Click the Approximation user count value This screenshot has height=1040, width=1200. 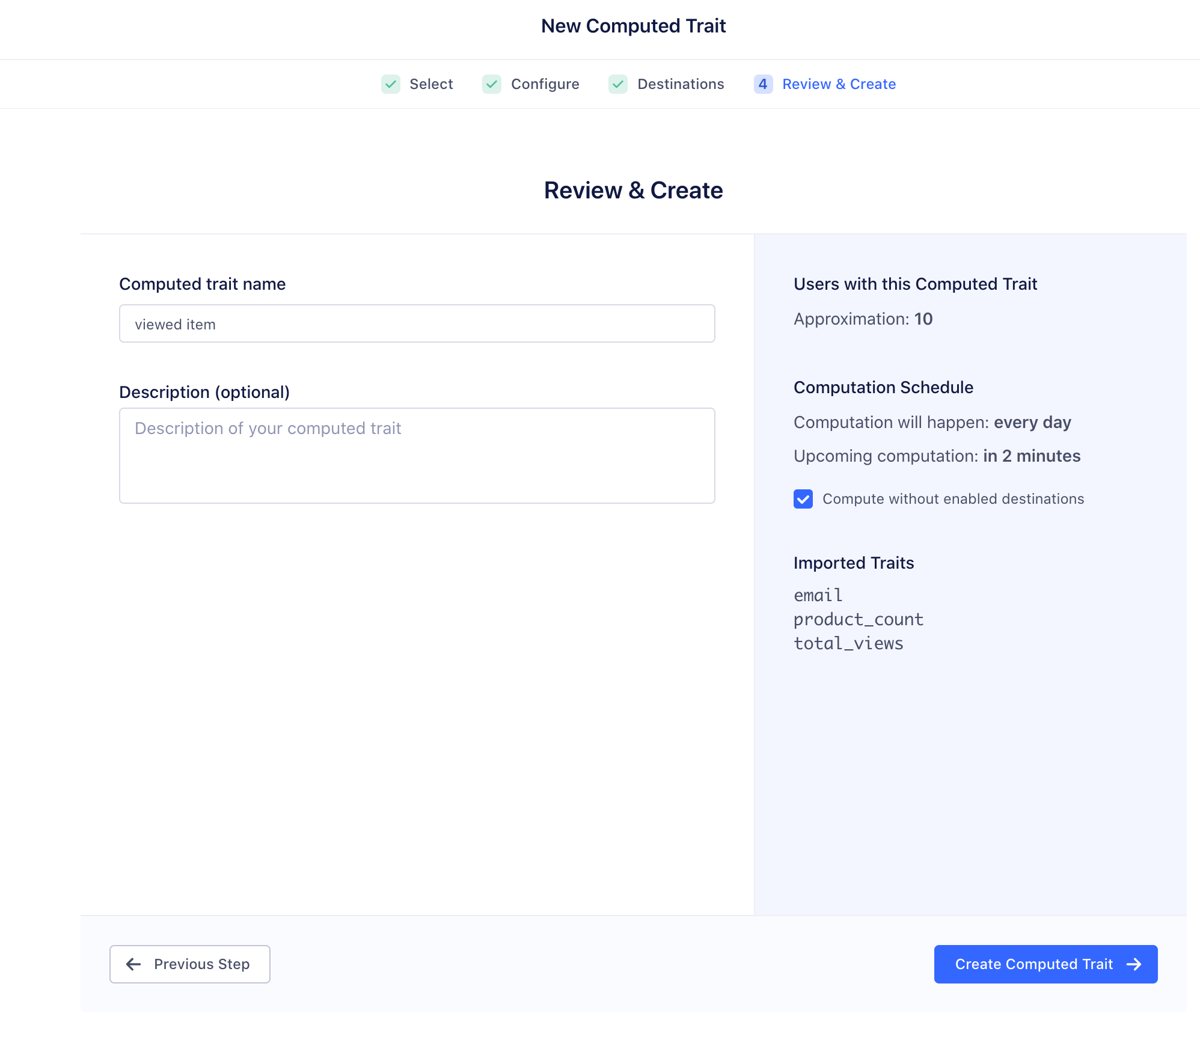[x=923, y=319]
